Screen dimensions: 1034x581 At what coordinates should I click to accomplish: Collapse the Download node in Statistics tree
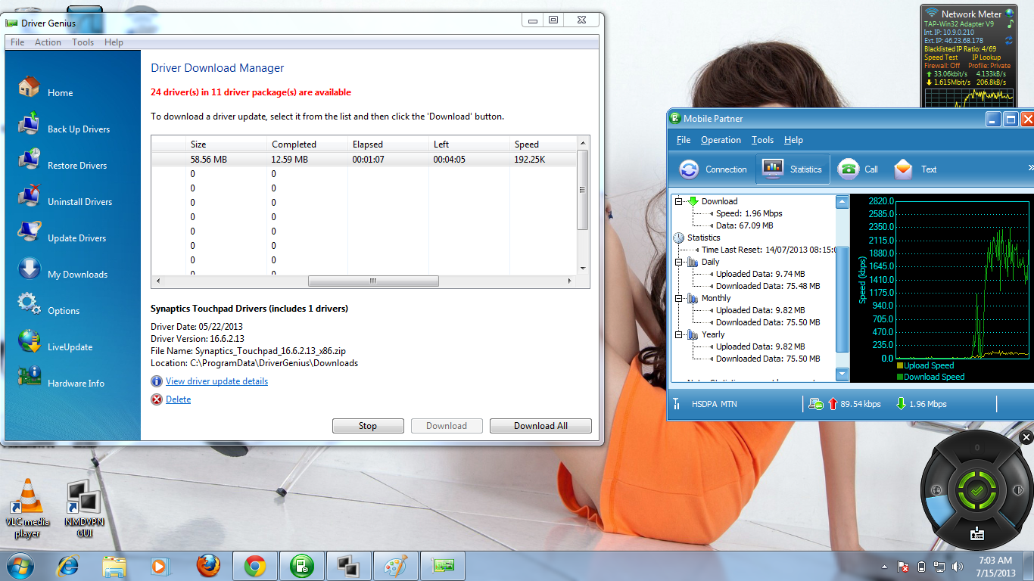pos(679,201)
